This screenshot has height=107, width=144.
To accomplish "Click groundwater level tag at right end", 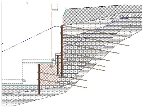I will [x=130, y=19].
